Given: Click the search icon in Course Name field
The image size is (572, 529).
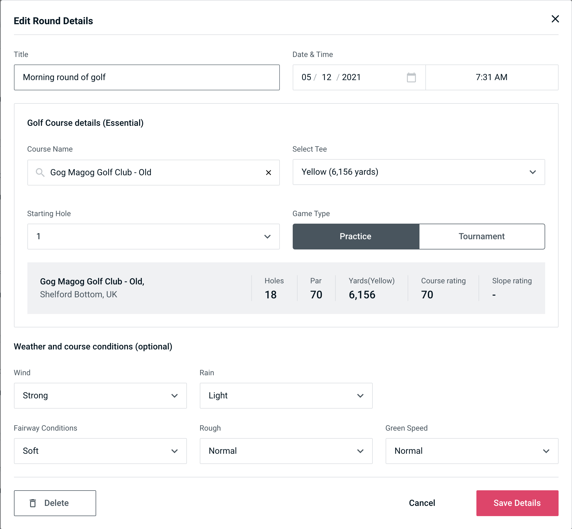Looking at the screenshot, I should (40, 173).
